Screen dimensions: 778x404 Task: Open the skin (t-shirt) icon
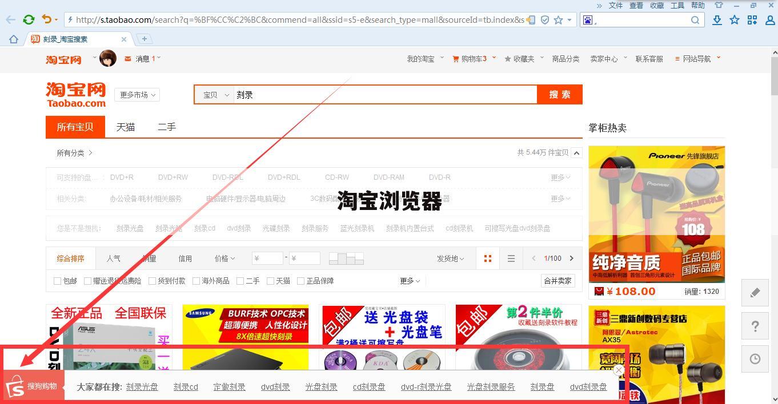pyautogui.click(x=719, y=5)
